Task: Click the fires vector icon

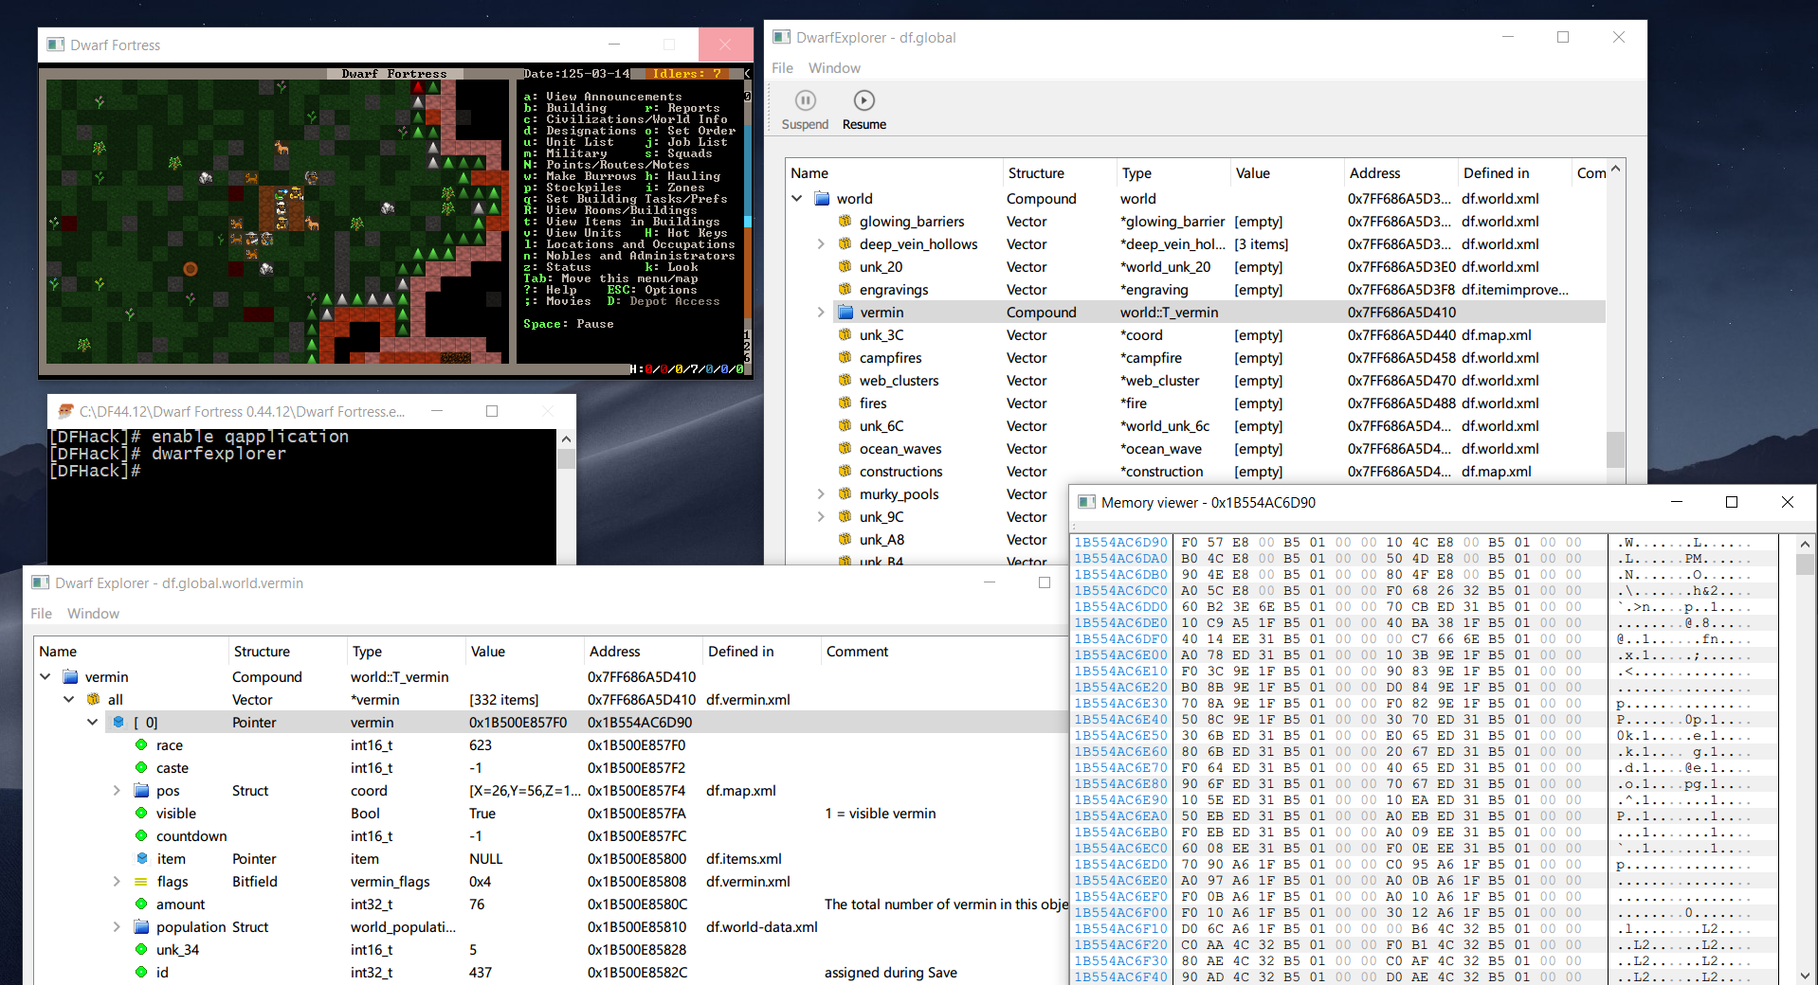Action: pyautogui.click(x=845, y=403)
